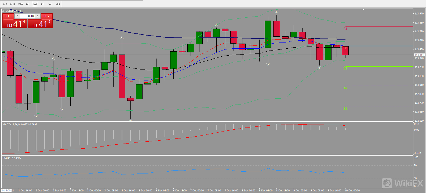Click the red R1 resistance level label
426x193 pixels.
[345, 29]
